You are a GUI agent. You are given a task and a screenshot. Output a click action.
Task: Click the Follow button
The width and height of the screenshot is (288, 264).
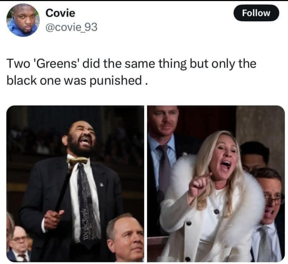click(256, 13)
